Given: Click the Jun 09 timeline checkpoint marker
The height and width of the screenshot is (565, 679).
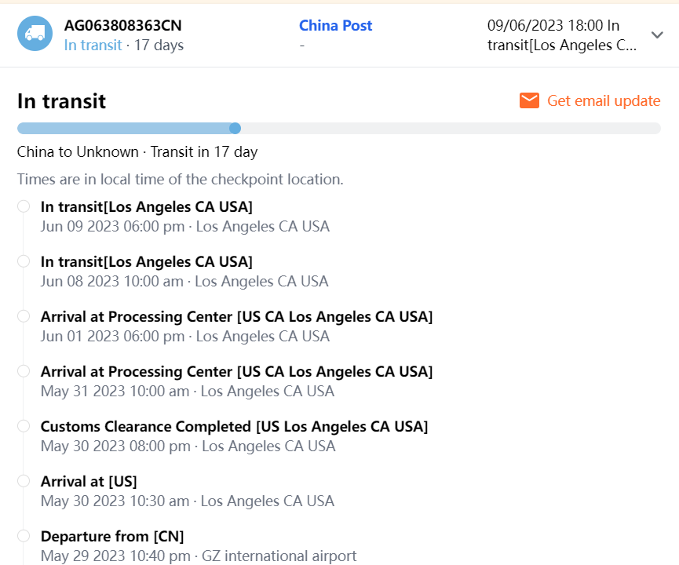Looking at the screenshot, I should pos(24,206).
